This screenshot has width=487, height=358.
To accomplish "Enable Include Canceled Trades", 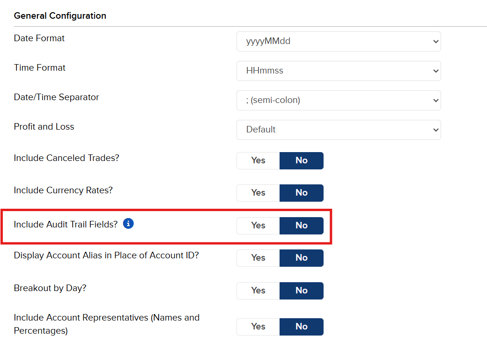I will point(258,161).
